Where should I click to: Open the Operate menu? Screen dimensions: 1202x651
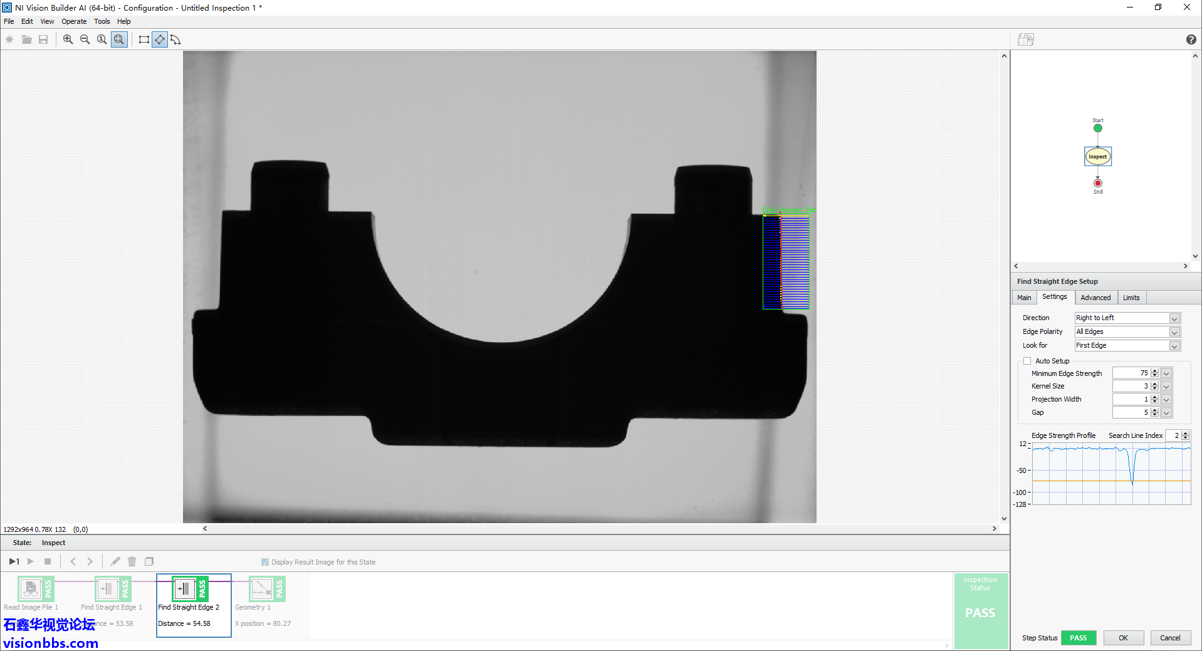(73, 21)
